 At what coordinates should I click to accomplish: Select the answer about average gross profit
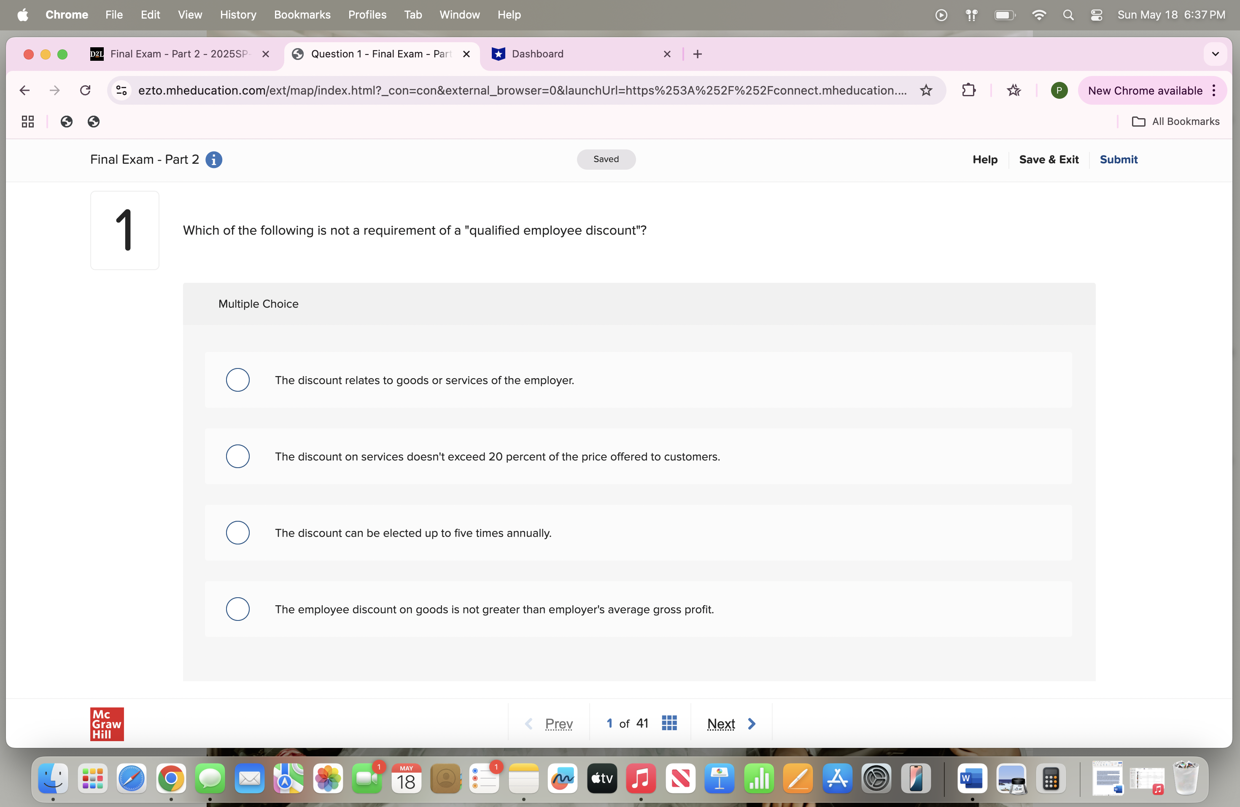(x=237, y=609)
